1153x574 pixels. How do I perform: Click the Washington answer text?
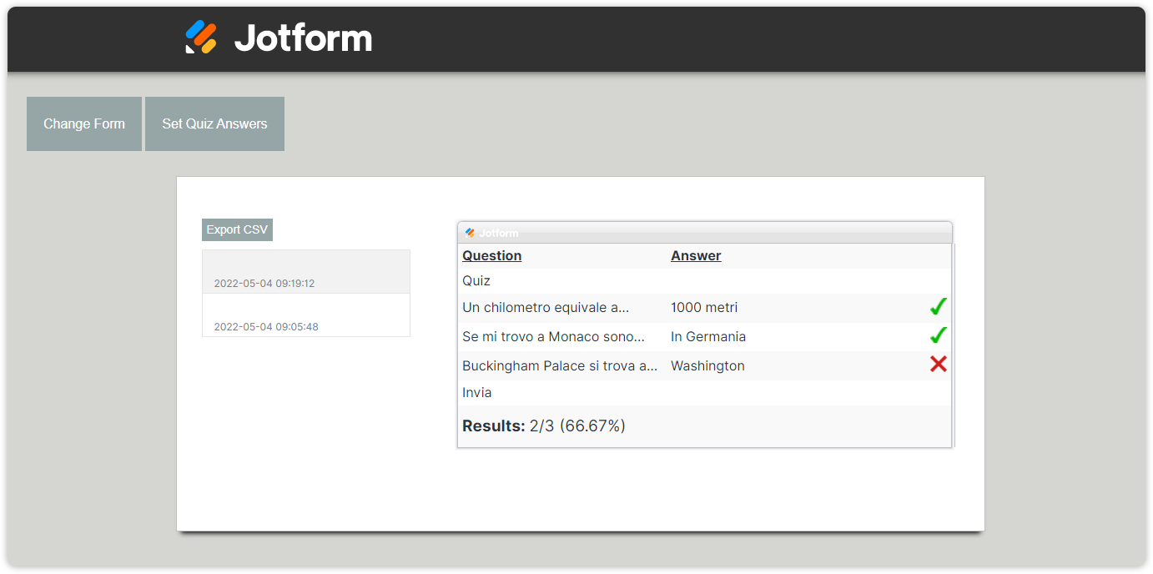(x=707, y=365)
